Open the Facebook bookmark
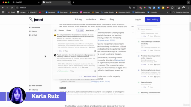The height and width of the screenshot is (107, 191). pyautogui.click(x=50, y=12)
